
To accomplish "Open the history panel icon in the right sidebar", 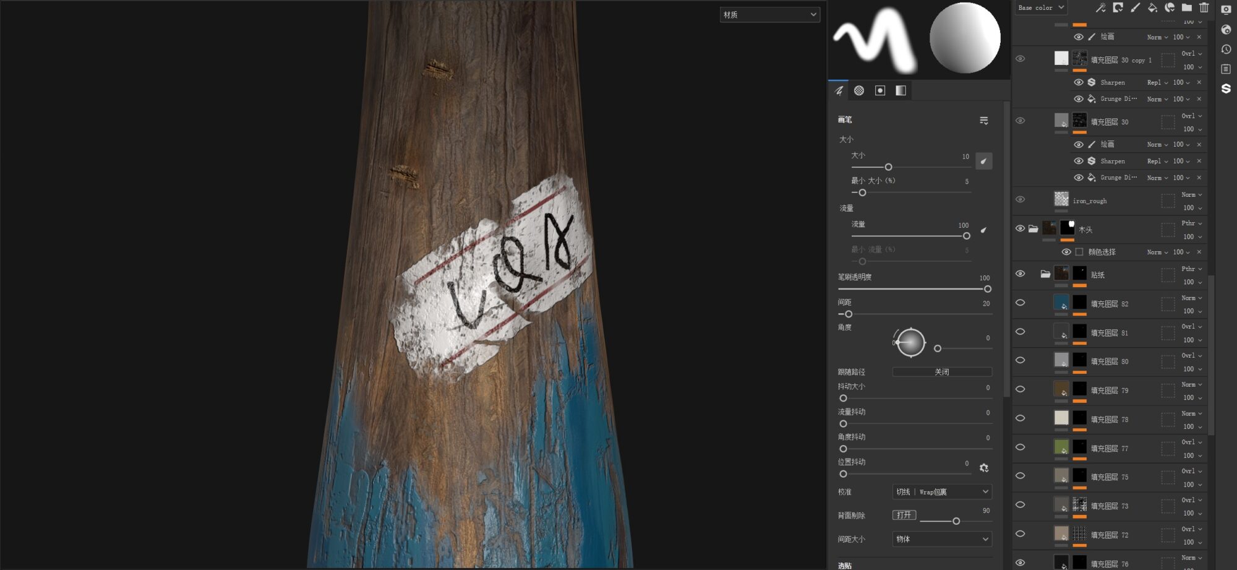I will [1226, 50].
